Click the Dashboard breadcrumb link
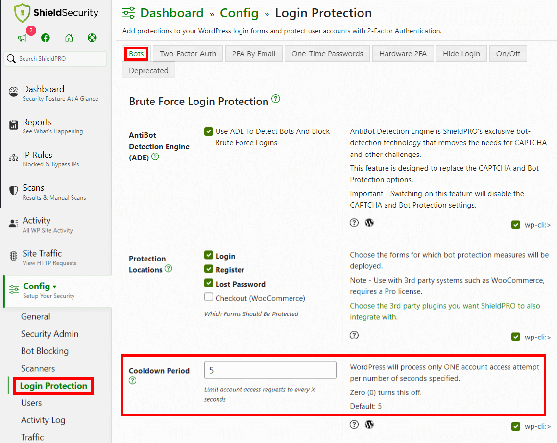 click(x=171, y=13)
